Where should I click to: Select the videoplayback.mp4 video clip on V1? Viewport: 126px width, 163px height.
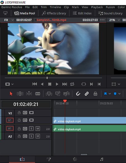point(89,120)
